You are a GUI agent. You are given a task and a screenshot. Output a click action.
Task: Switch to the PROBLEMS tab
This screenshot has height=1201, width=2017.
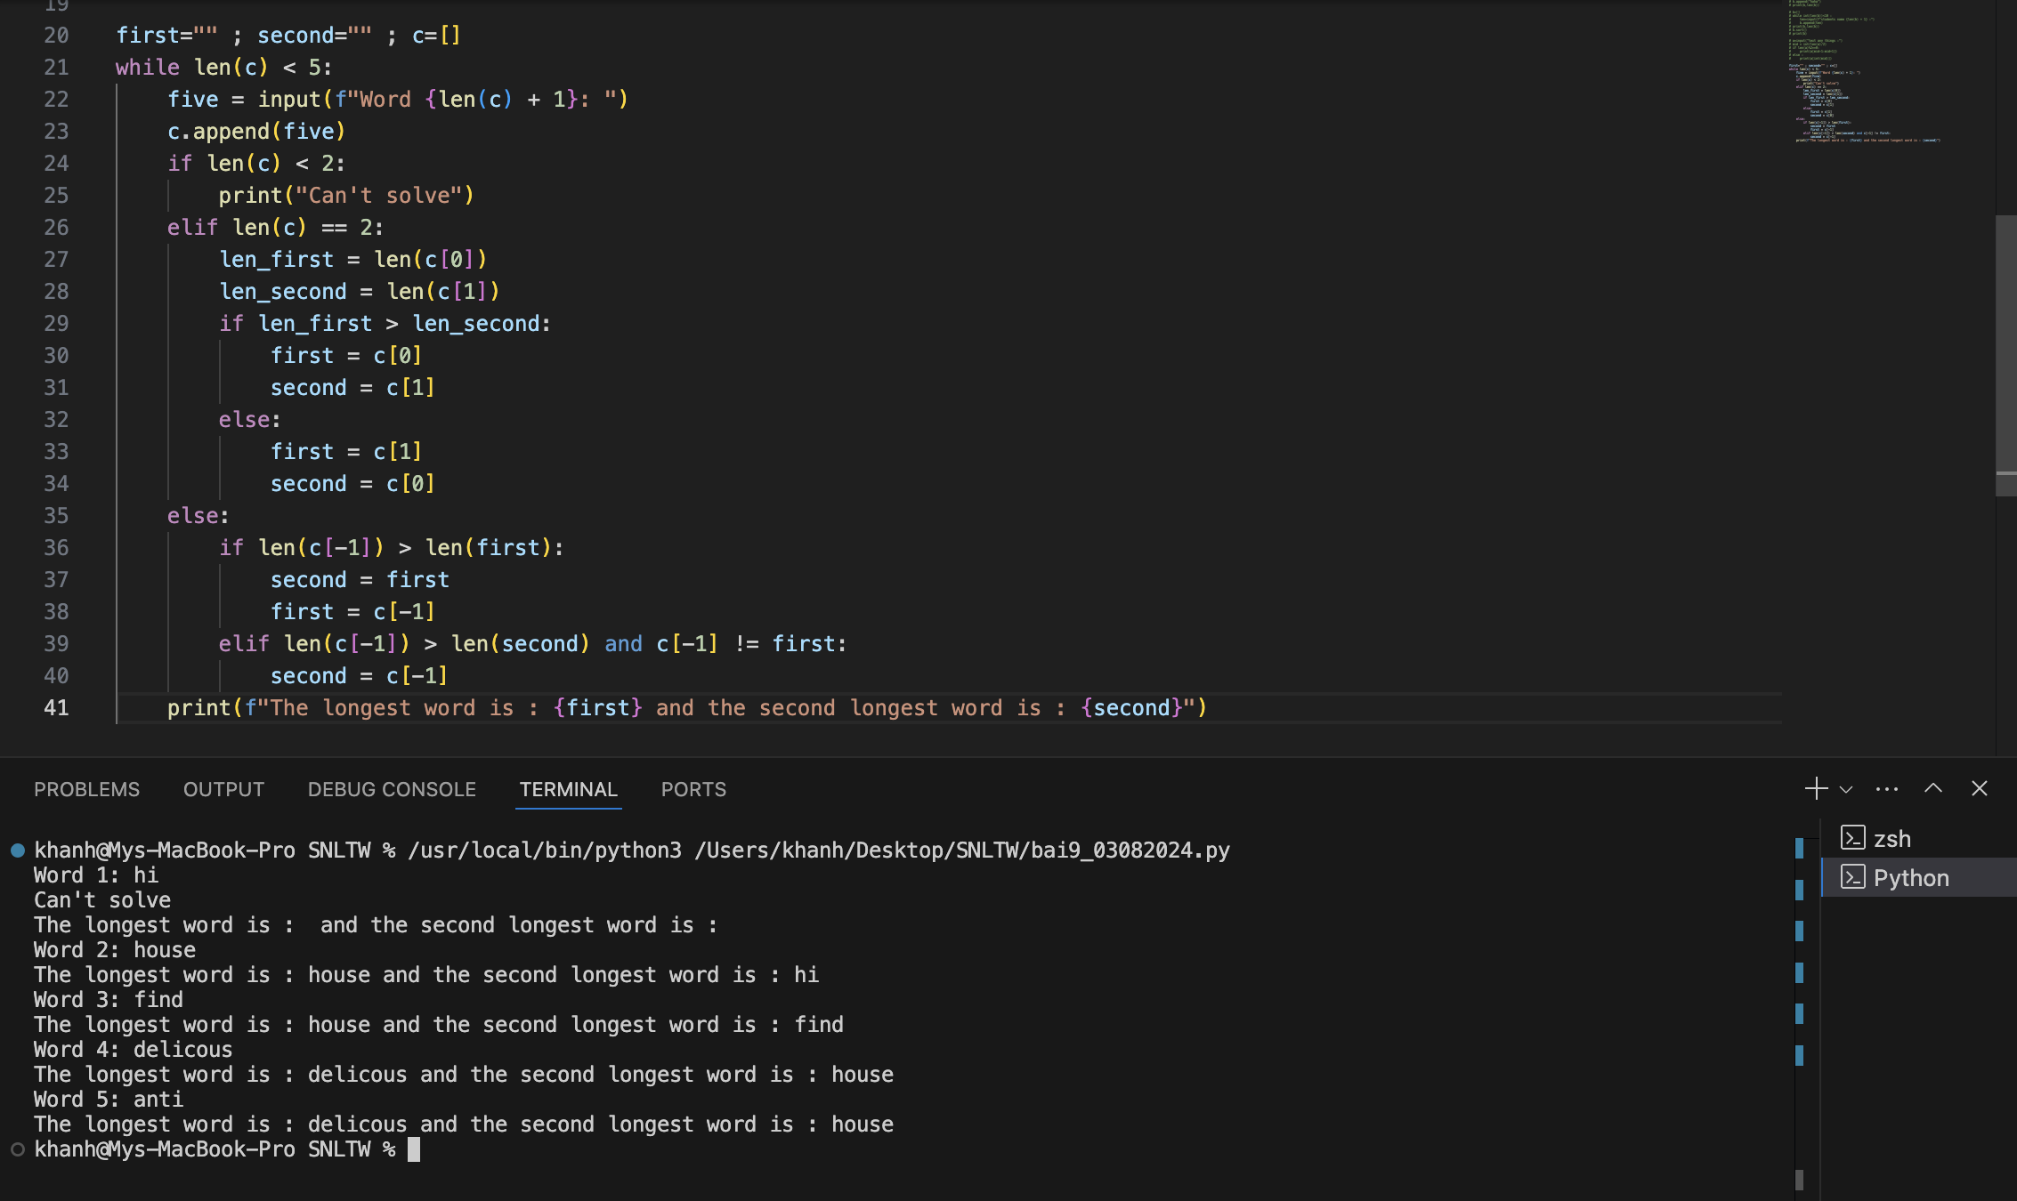coord(86,789)
